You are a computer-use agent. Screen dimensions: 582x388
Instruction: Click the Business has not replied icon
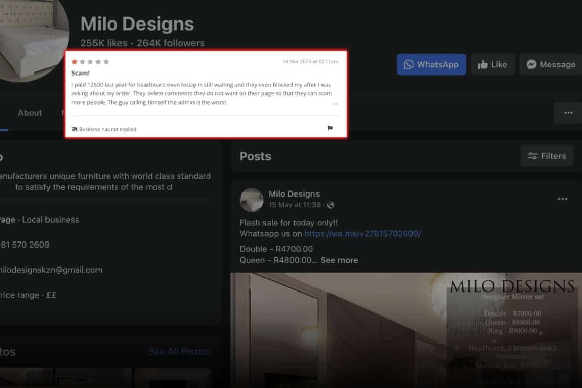[75, 129]
